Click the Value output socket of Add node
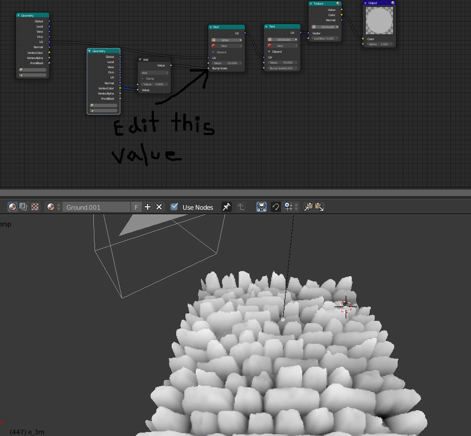This screenshot has width=471, height=436. point(171,65)
